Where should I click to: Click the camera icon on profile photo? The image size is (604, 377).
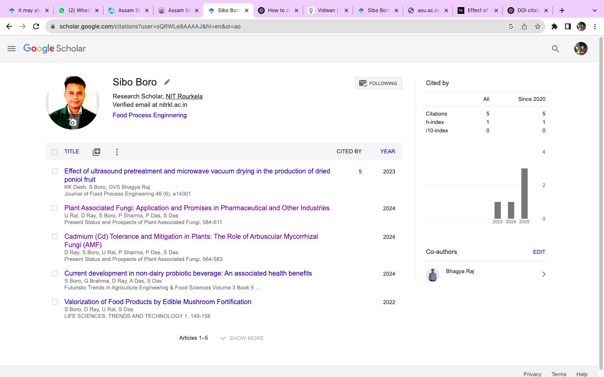73,122
